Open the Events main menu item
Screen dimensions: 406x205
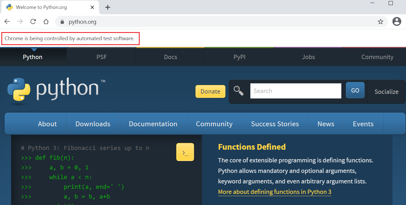pos(363,124)
